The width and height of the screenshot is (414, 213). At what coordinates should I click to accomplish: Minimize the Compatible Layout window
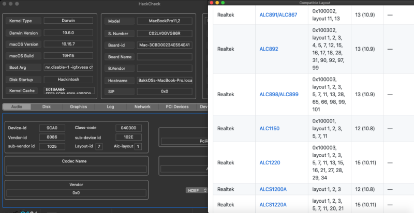[x=217, y=3]
